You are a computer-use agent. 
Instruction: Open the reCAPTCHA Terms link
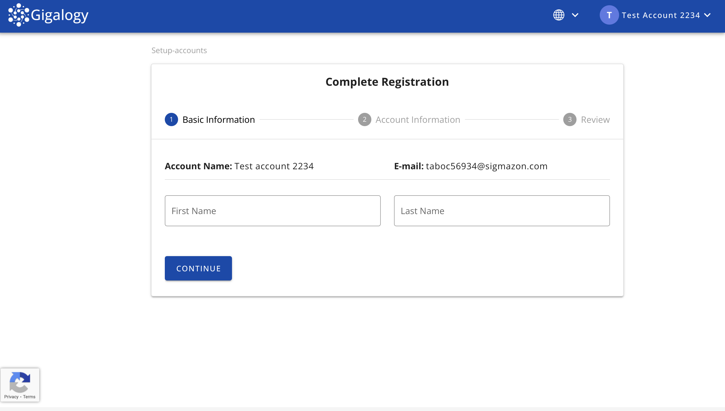[x=29, y=397]
